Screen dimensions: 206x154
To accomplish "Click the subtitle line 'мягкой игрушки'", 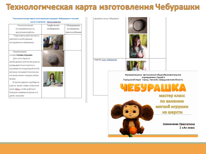I will point(172,107).
